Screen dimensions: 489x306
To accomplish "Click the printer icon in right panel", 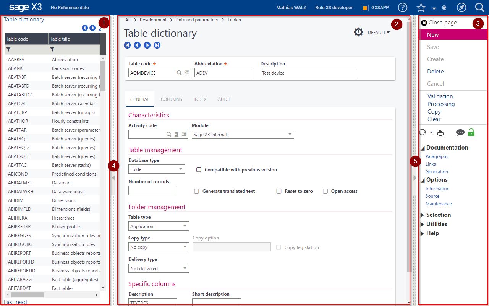I will (440, 133).
